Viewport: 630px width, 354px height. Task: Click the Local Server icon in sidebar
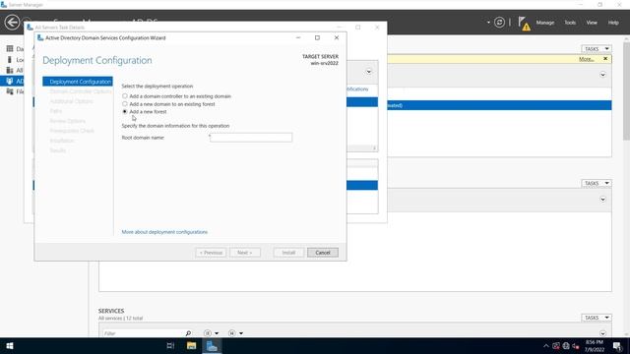(10, 60)
